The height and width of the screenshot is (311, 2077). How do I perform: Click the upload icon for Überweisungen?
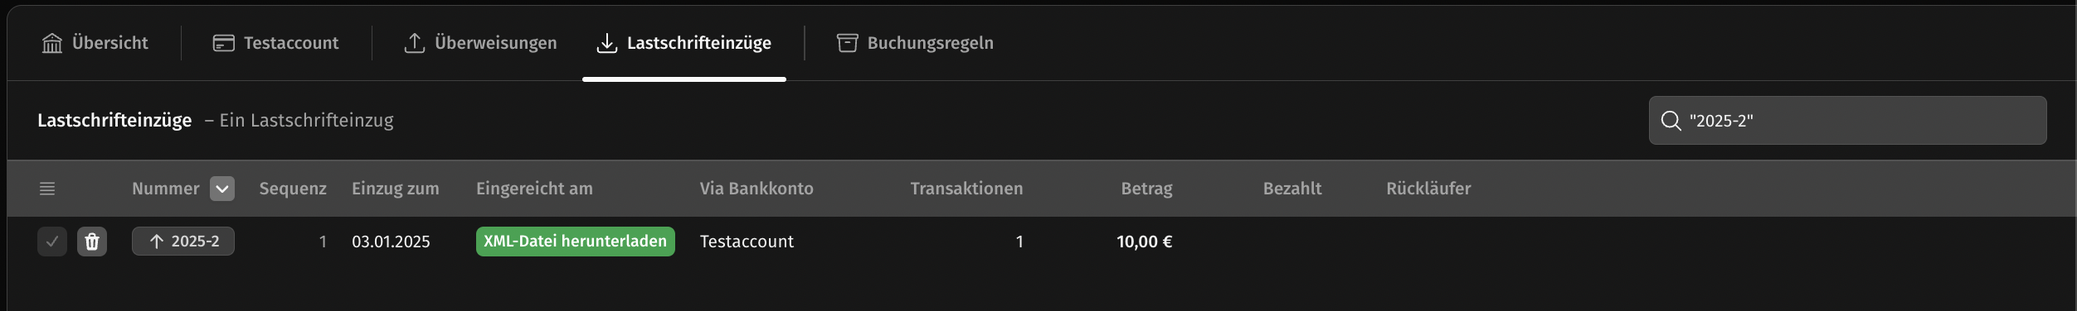[x=415, y=43]
